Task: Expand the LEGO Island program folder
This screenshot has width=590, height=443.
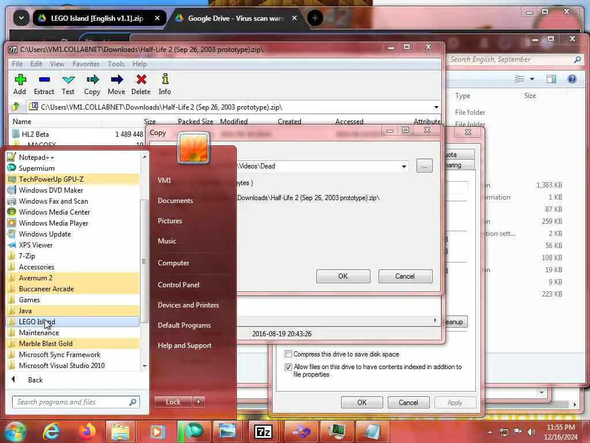Action: click(x=73, y=322)
